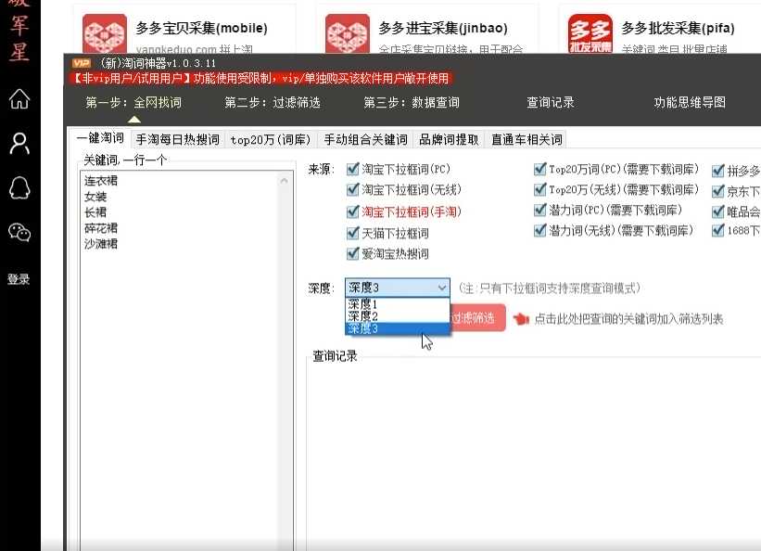Viewport: 761px width, 551px height.
Task: Go to 第一步:全网找词 step
Action: tap(133, 103)
